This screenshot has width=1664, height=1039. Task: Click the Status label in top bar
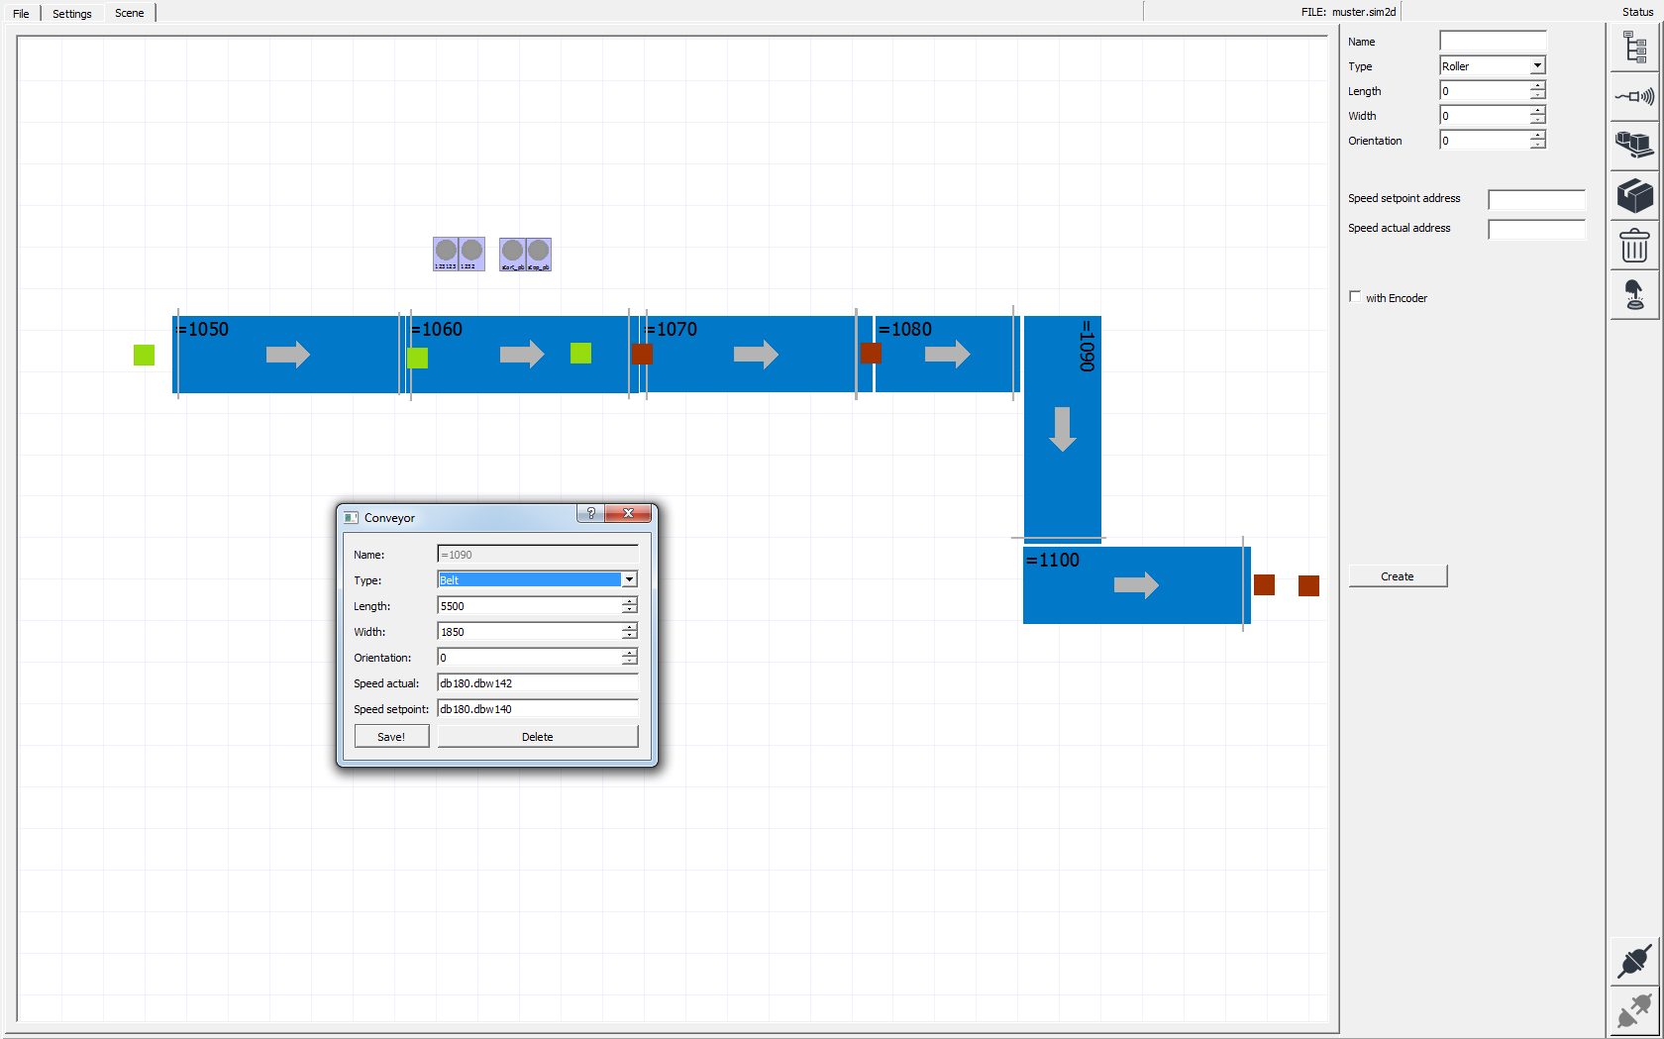pyautogui.click(x=1637, y=12)
